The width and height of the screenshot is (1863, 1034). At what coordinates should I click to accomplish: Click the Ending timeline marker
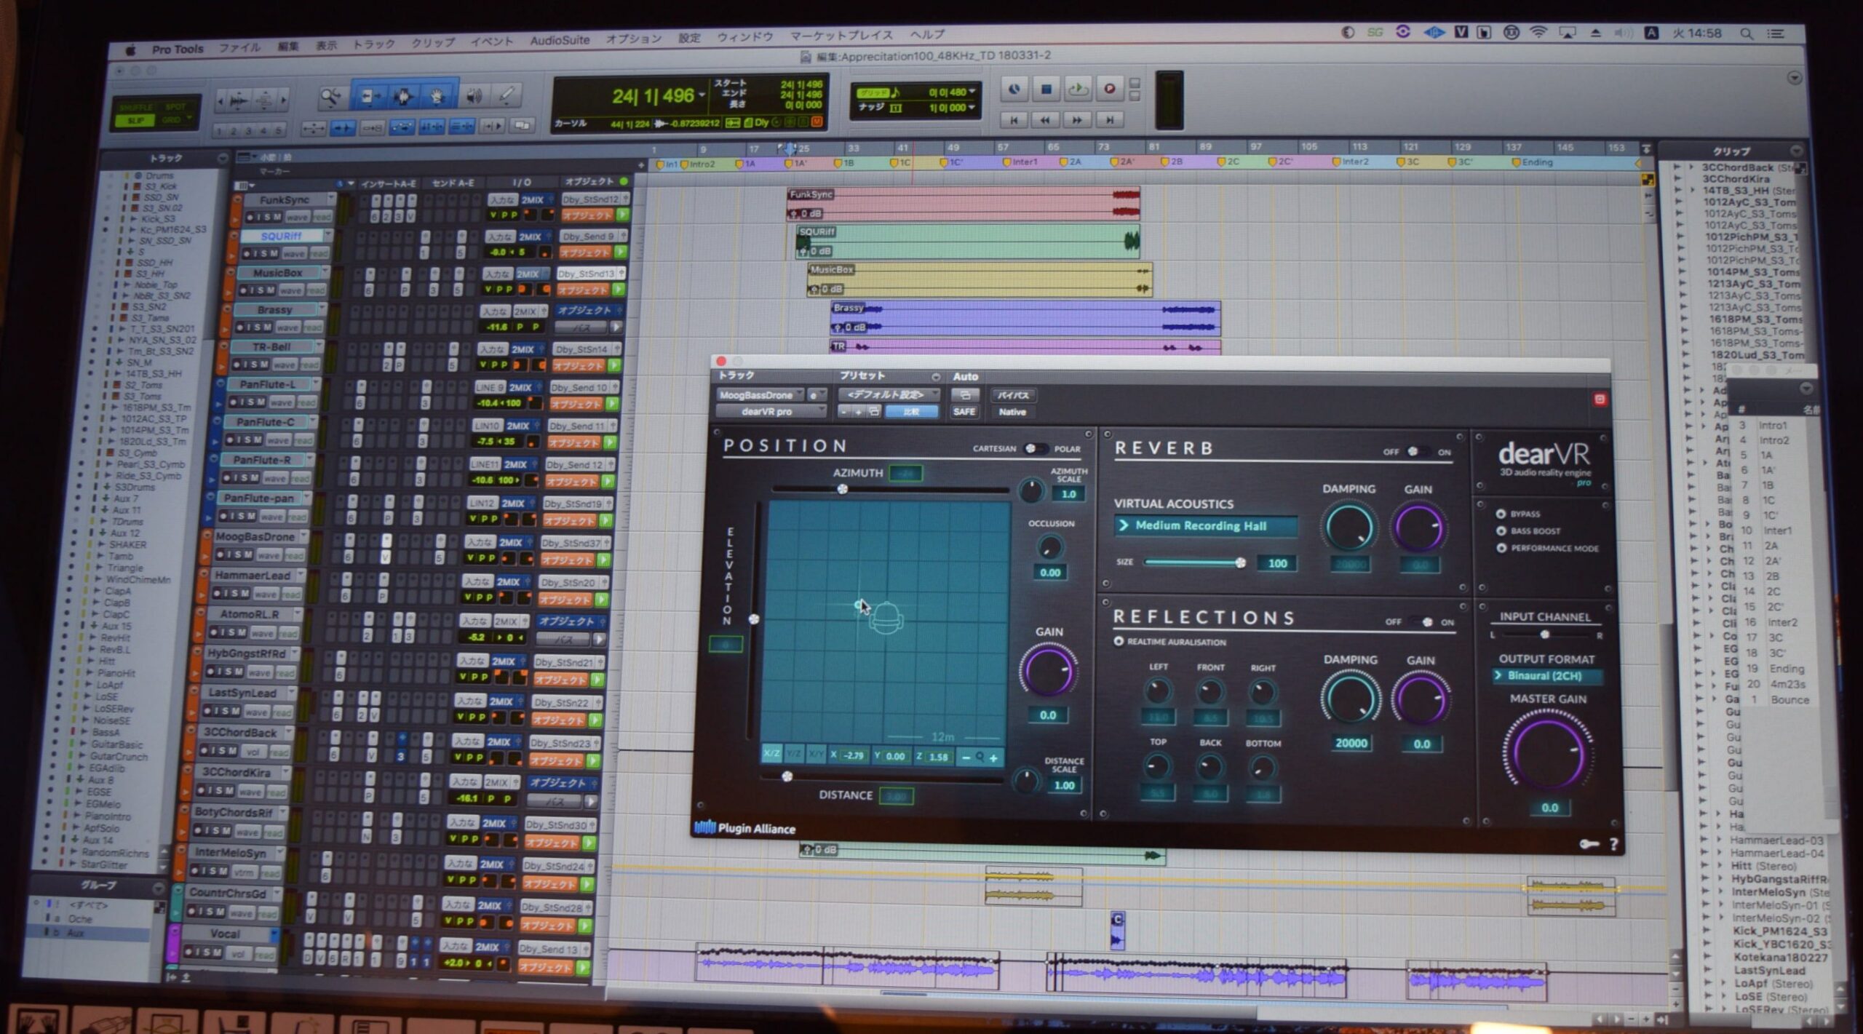(x=1533, y=162)
